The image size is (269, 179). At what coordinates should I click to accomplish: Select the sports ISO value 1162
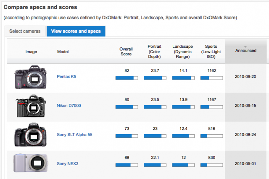(x=212, y=70)
